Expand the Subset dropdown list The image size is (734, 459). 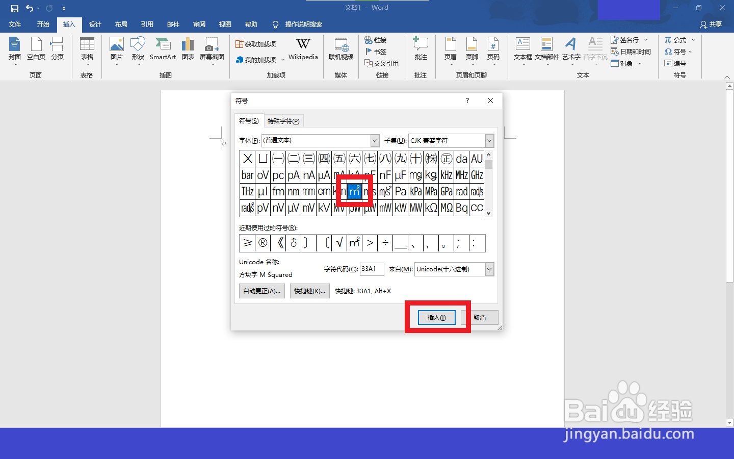pyautogui.click(x=489, y=140)
